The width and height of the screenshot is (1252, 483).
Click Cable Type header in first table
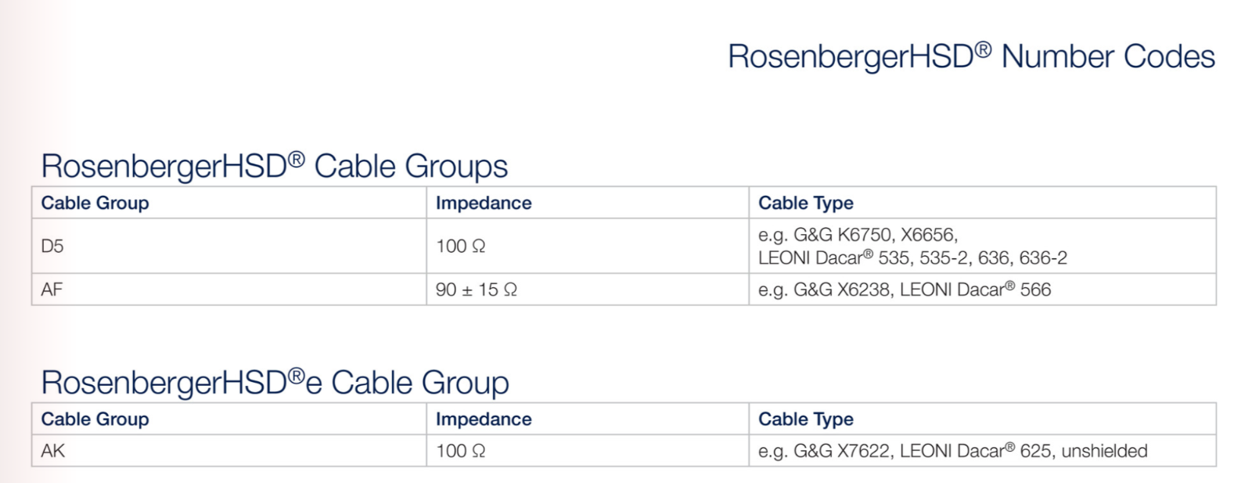pyautogui.click(x=806, y=203)
